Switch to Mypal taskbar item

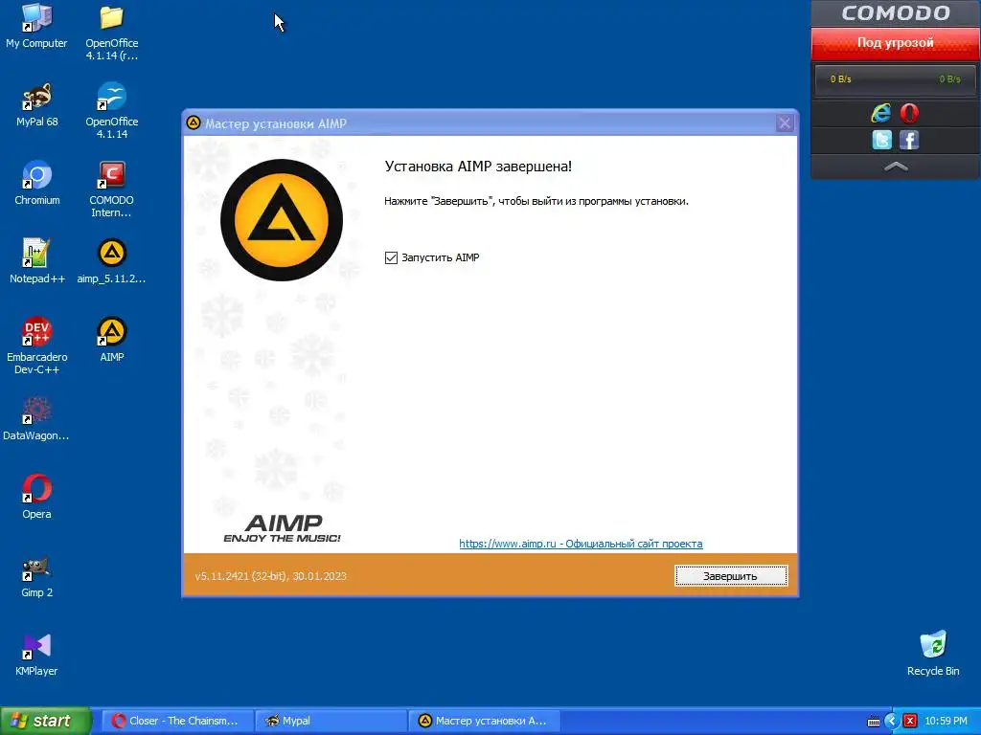click(x=331, y=721)
